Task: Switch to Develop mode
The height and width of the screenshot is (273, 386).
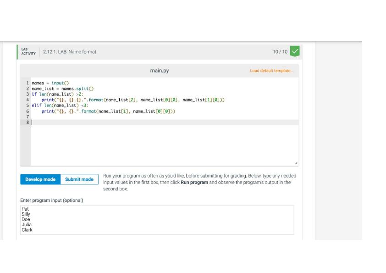Action: coord(40,179)
